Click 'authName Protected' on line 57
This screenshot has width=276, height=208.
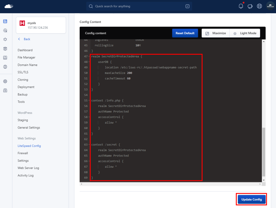pos(113,112)
